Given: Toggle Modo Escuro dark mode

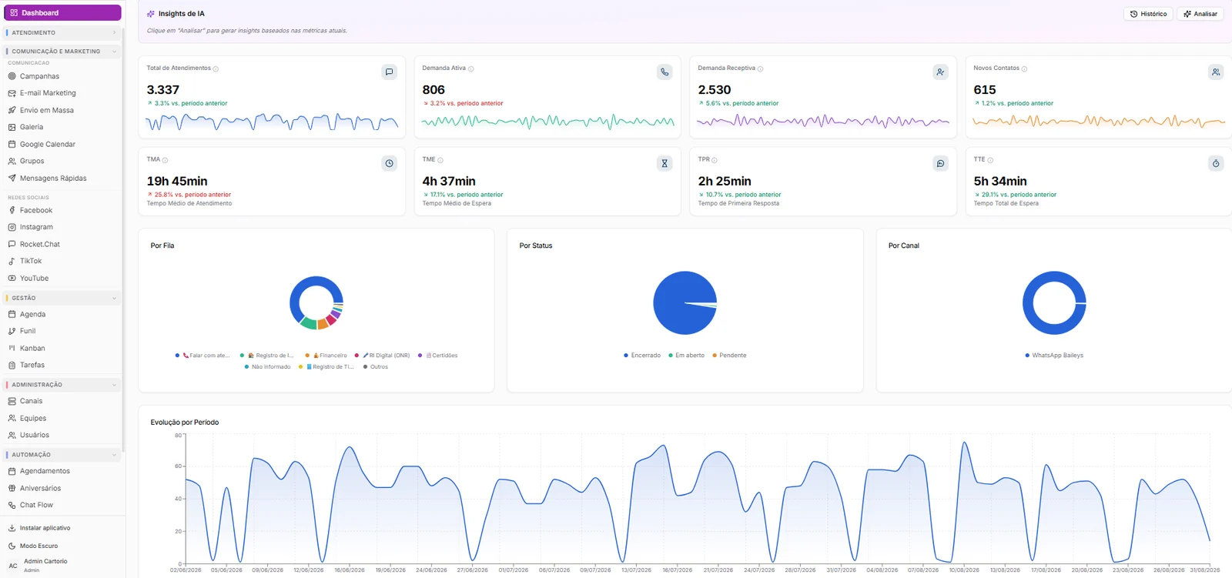Looking at the screenshot, I should pyautogui.click(x=33, y=546).
